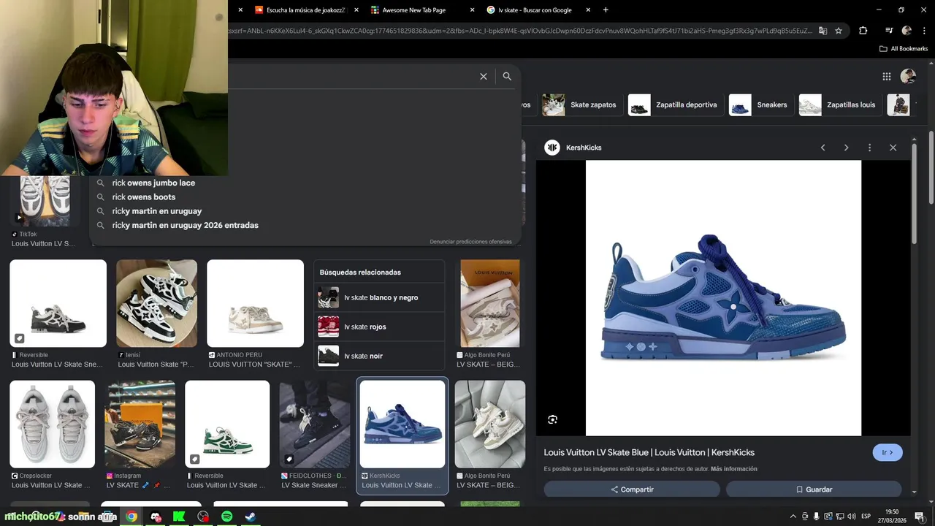The width and height of the screenshot is (935, 526).
Task: Open KershKicks blue sneaker thumbnail
Action: point(402,424)
